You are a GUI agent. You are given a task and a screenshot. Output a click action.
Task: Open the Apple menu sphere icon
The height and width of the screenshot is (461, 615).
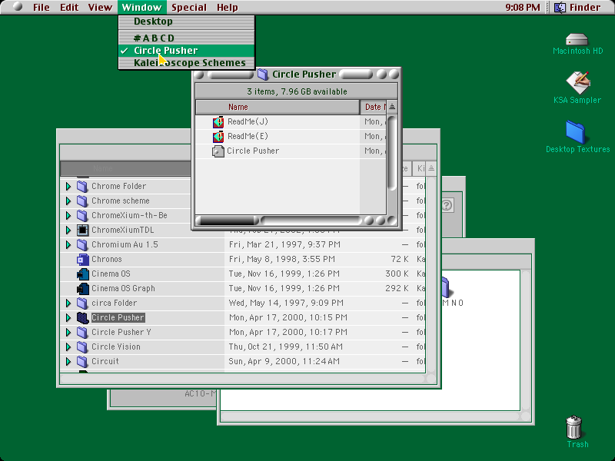click(17, 7)
